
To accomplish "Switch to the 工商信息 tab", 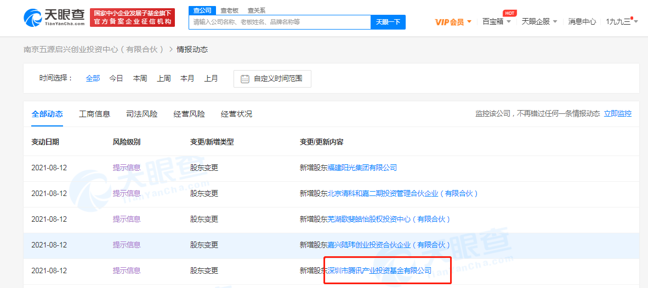I will point(95,114).
